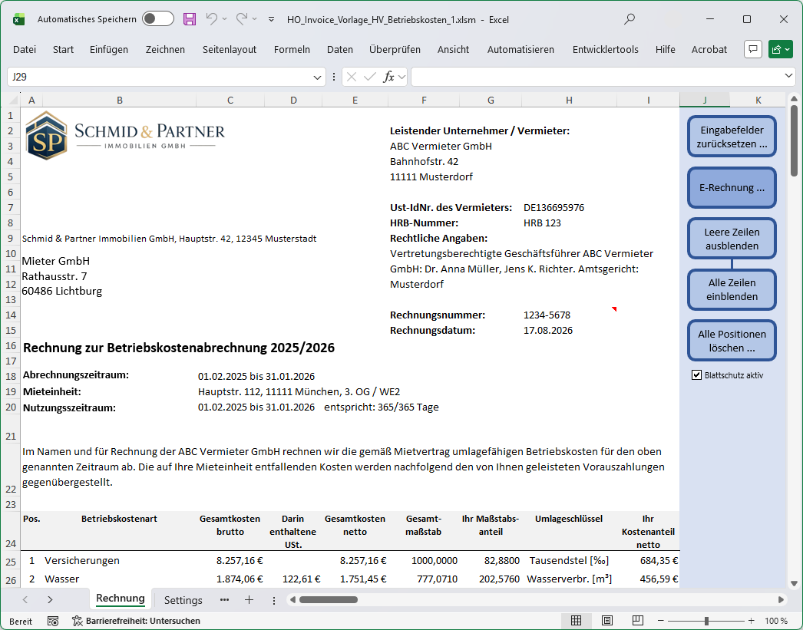The width and height of the screenshot is (803, 630).
Task: Click the green share button
Action: (x=781, y=49)
